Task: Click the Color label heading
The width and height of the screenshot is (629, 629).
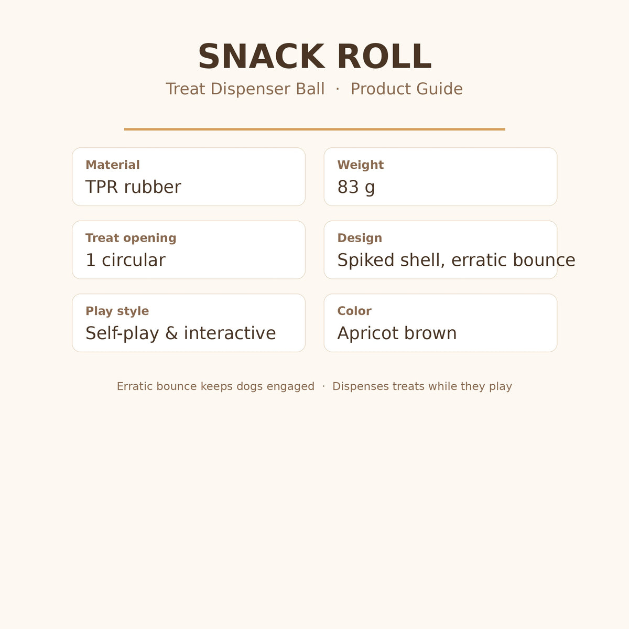Action: [354, 311]
